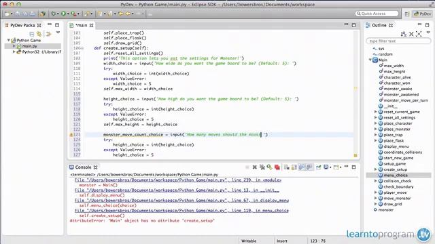Run the program with green Run button
The width and height of the screenshot is (435, 244).
coord(63,14)
